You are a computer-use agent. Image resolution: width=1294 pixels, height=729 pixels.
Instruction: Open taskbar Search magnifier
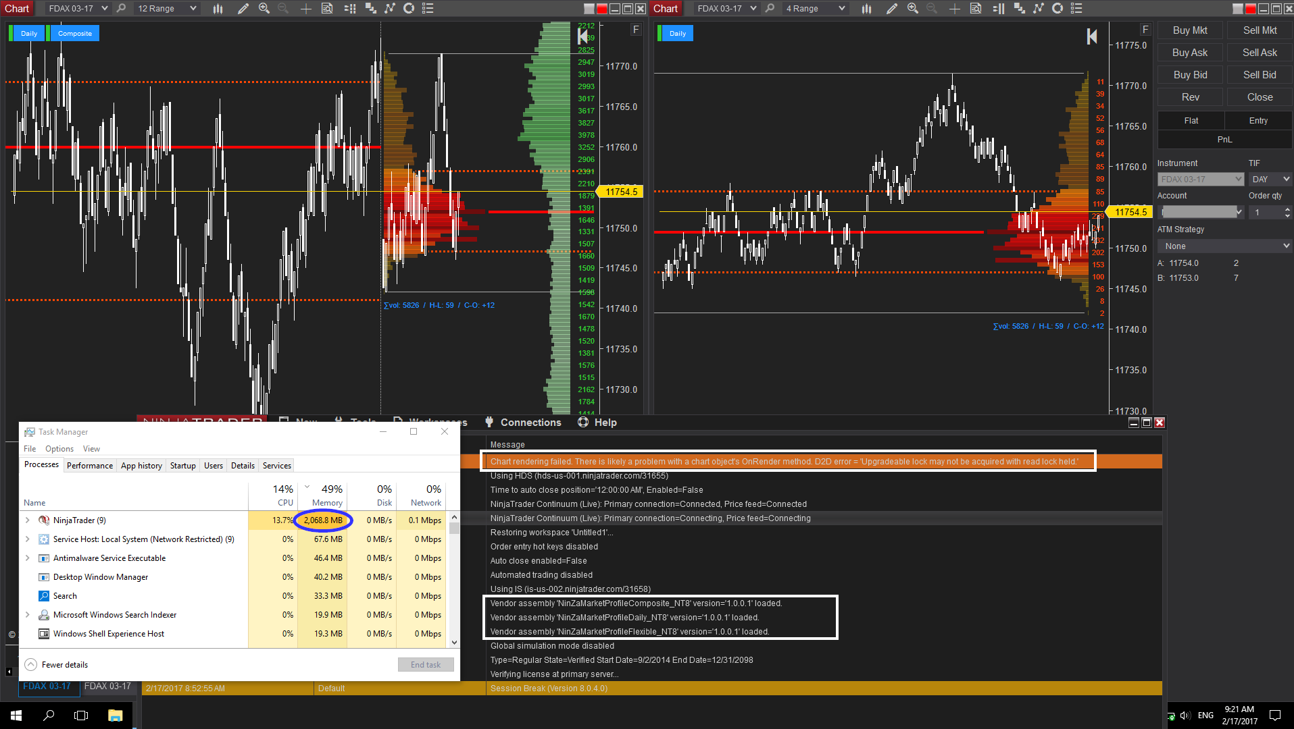coord(49,715)
